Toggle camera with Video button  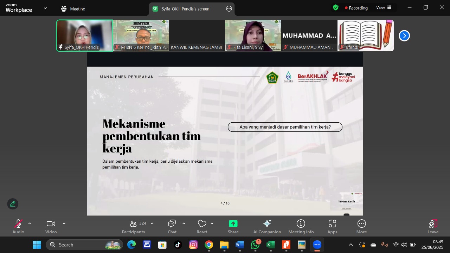[51, 226]
